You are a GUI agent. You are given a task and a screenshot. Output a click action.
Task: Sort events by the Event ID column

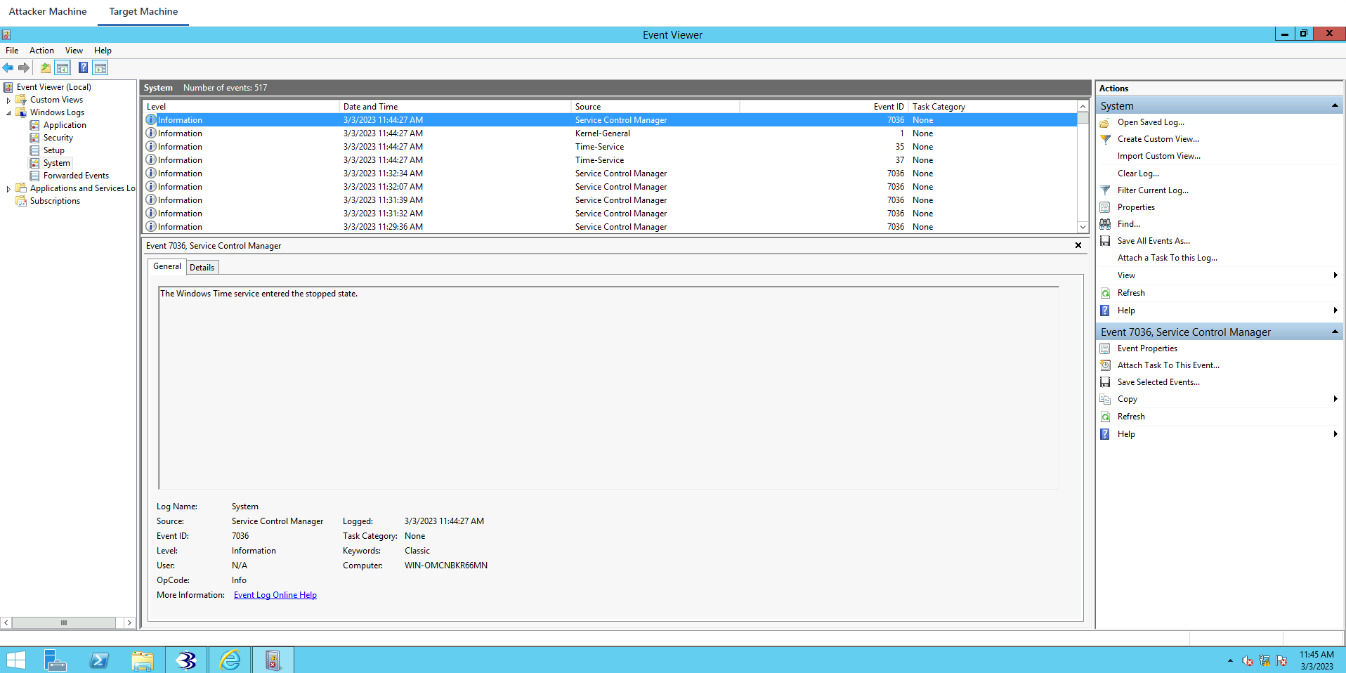[x=824, y=107]
